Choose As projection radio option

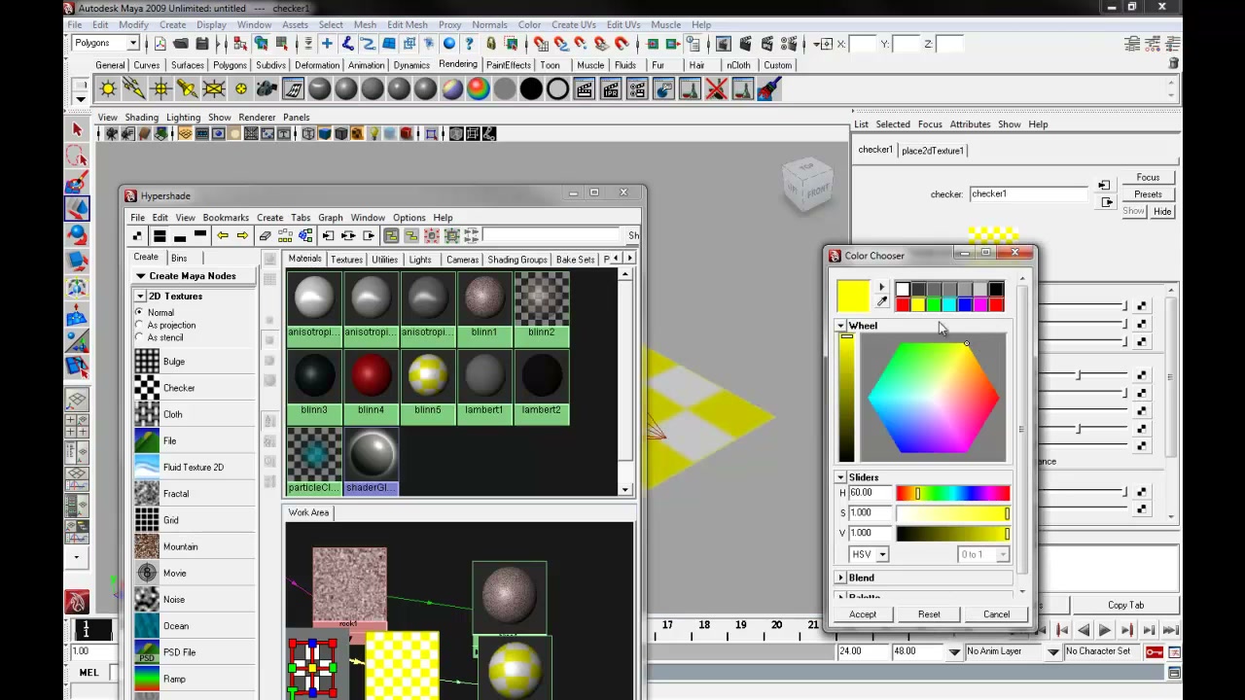pyautogui.click(x=139, y=325)
